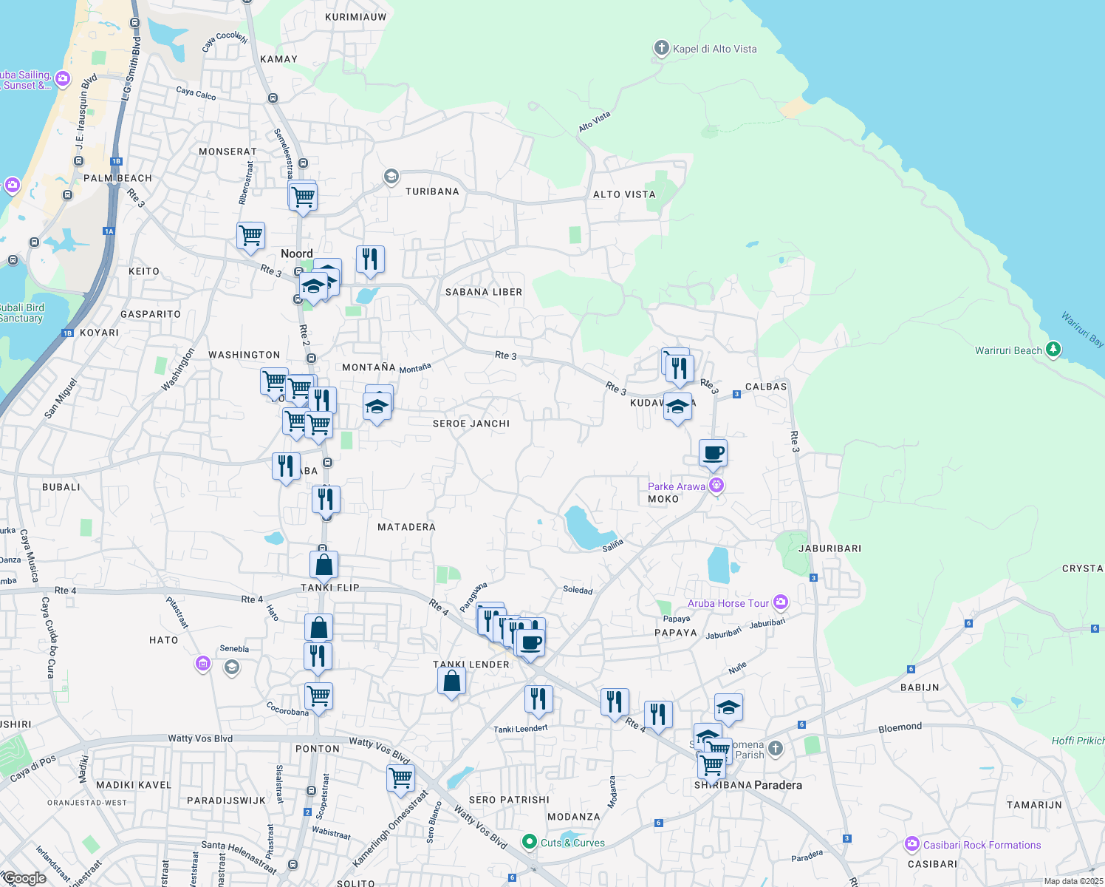The height and width of the screenshot is (887, 1105).
Task: Click the purple museum marker near Senebla
Action: point(202,664)
